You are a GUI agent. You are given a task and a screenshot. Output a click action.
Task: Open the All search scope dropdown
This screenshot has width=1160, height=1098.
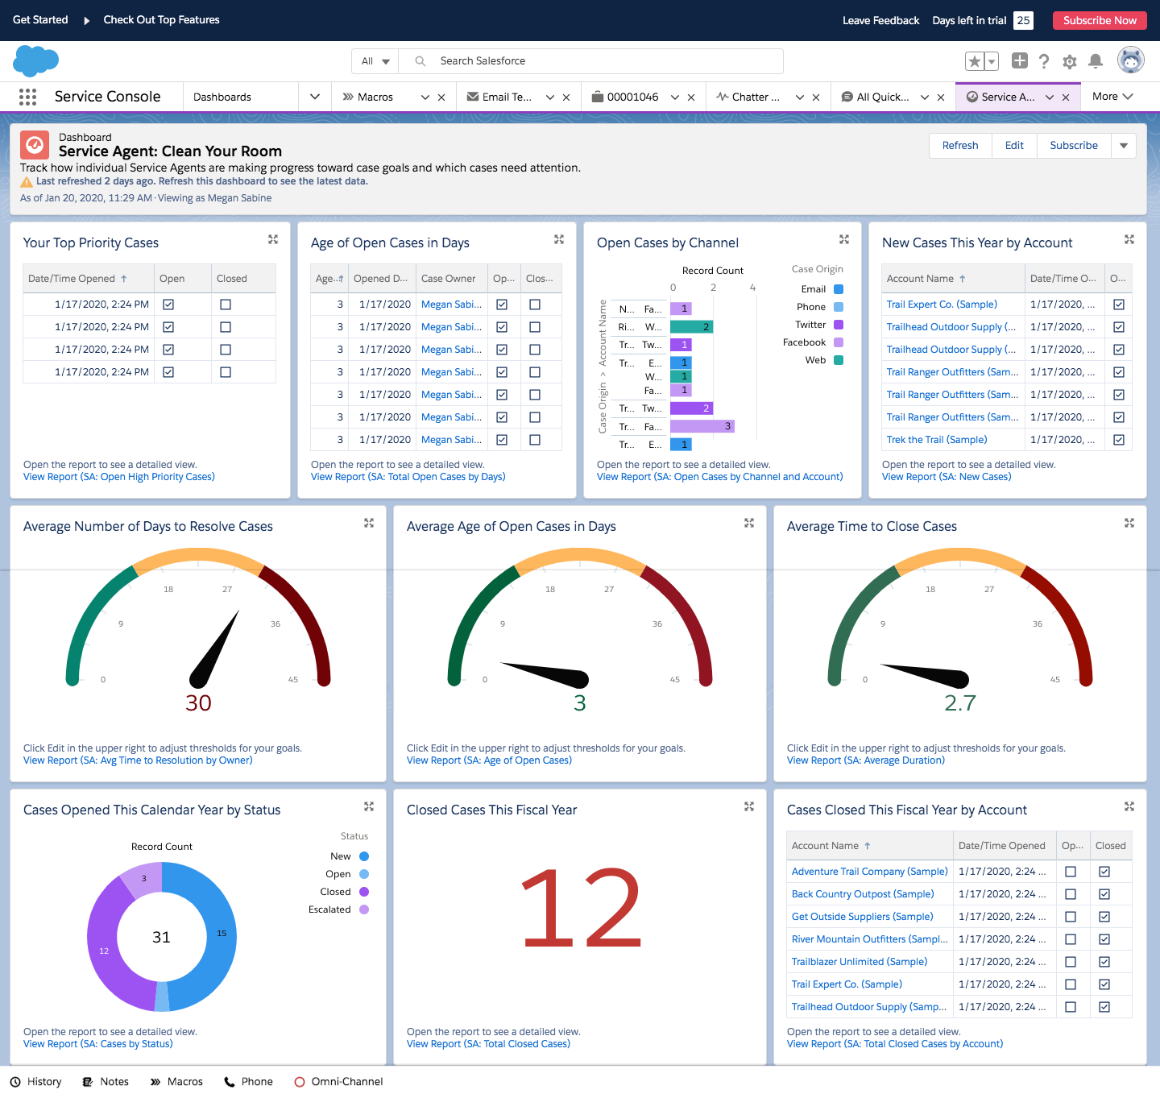pyautogui.click(x=375, y=61)
